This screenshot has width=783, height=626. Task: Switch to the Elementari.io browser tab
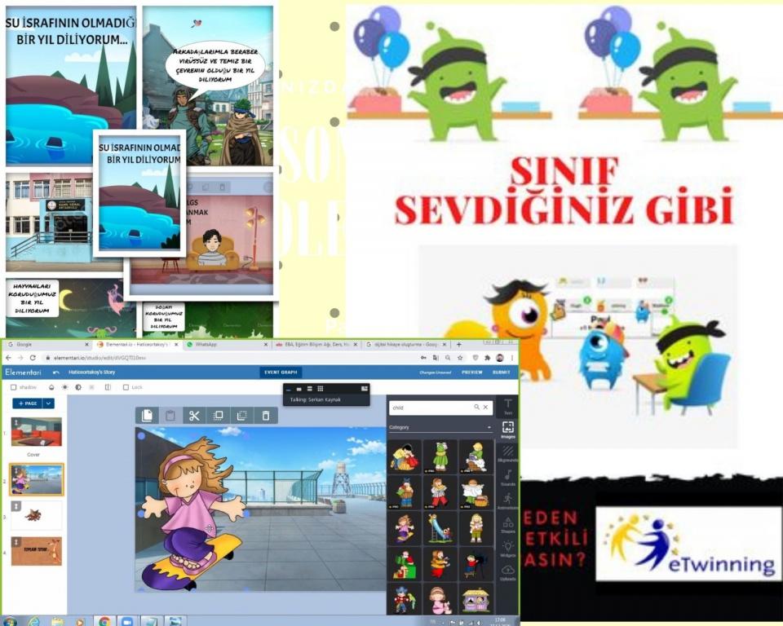[137, 345]
